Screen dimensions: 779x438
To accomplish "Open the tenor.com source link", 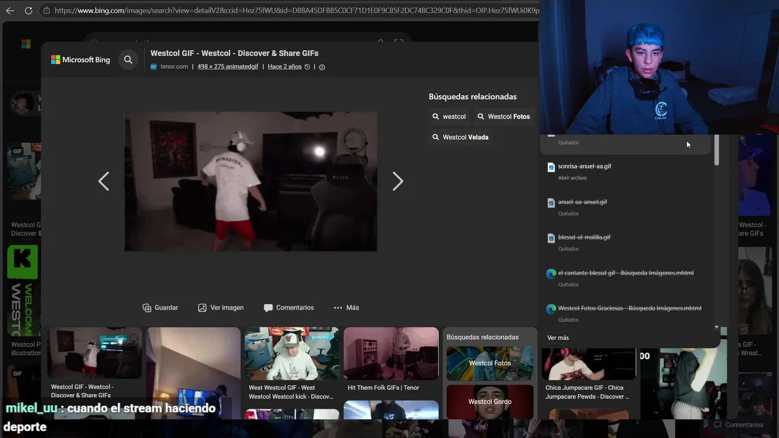I will coord(174,67).
